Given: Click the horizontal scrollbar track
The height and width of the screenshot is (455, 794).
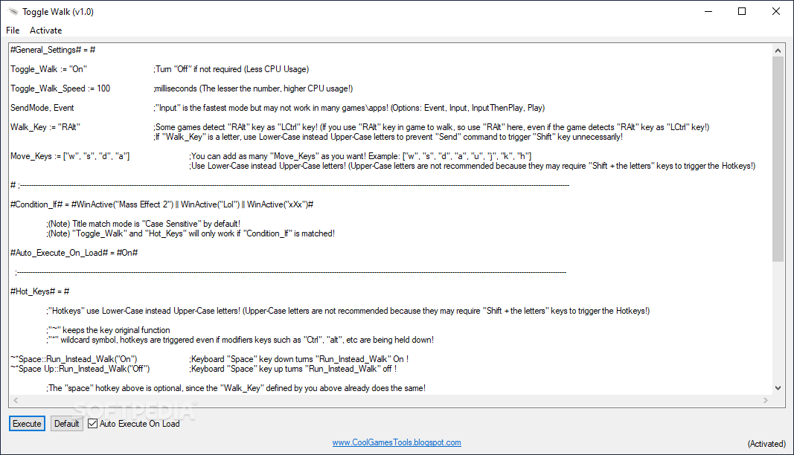Looking at the screenshot, I should 391,400.
